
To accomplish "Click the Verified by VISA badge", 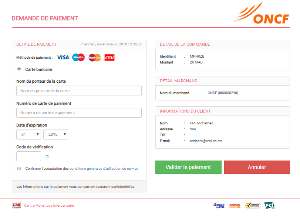I will [219, 206].
